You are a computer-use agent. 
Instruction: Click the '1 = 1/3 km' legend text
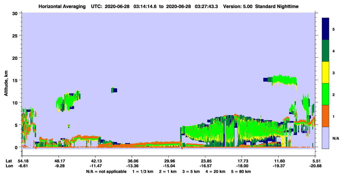click(x=143, y=171)
